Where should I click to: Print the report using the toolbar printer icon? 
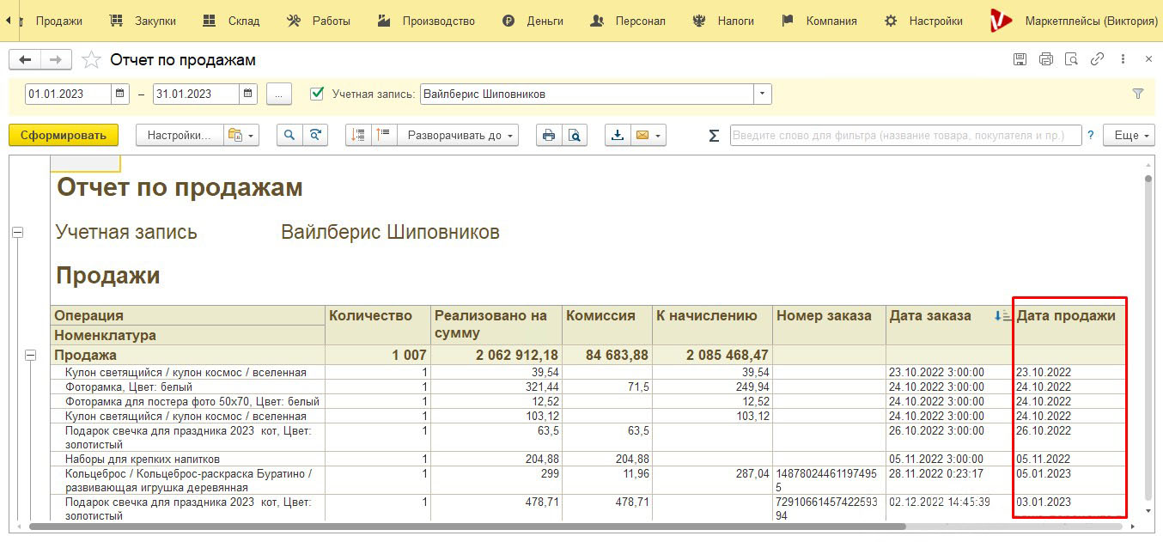pyautogui.click(x=549, y=135)
